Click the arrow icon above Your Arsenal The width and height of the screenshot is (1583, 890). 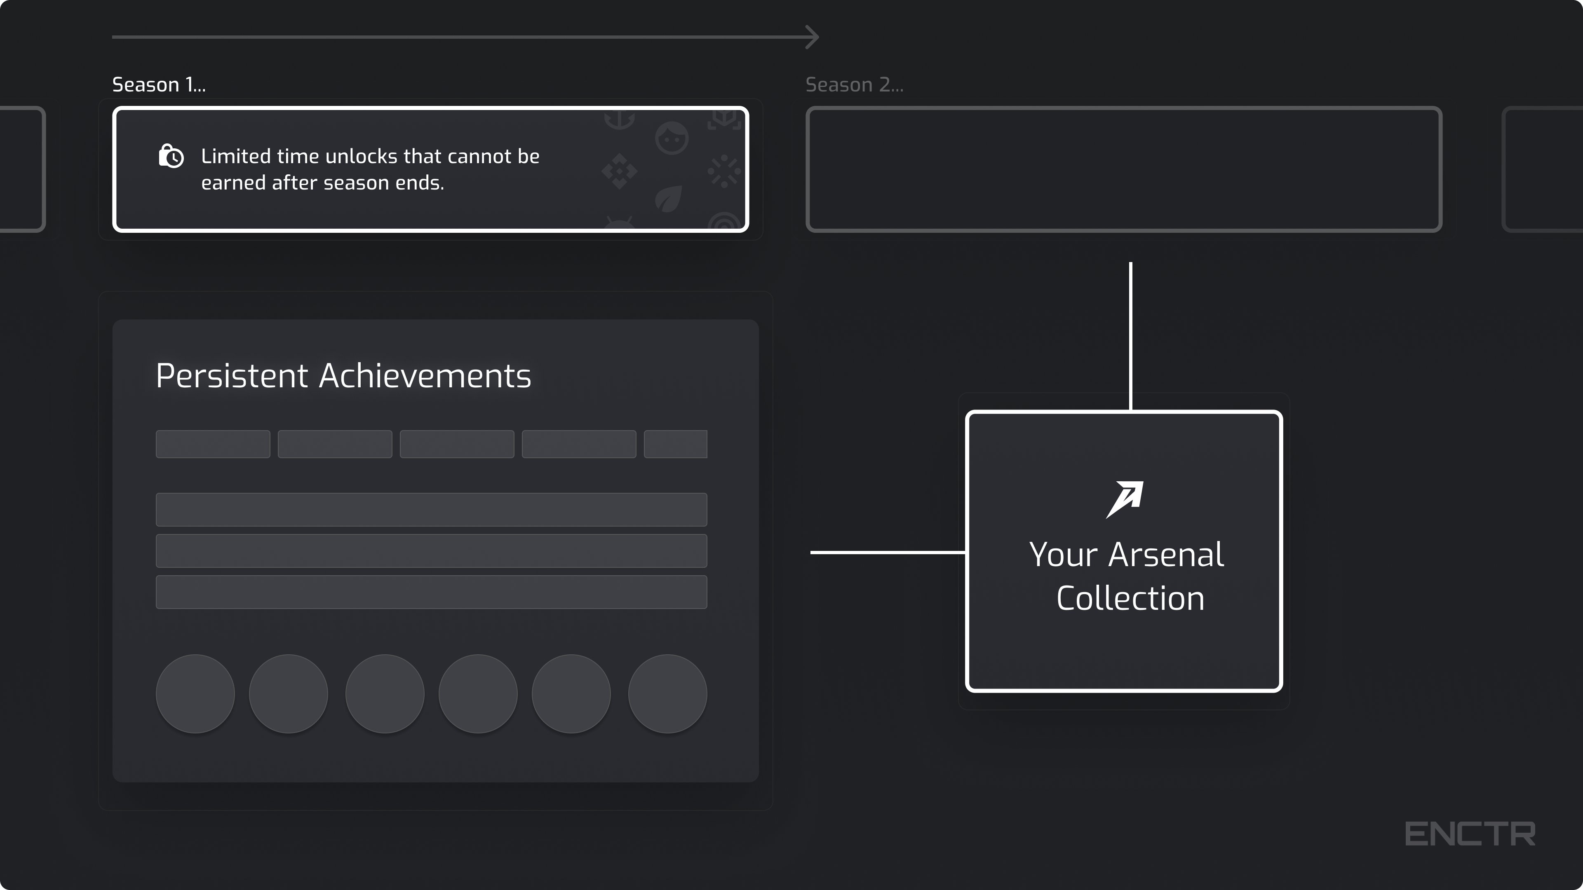point(1125,499)
